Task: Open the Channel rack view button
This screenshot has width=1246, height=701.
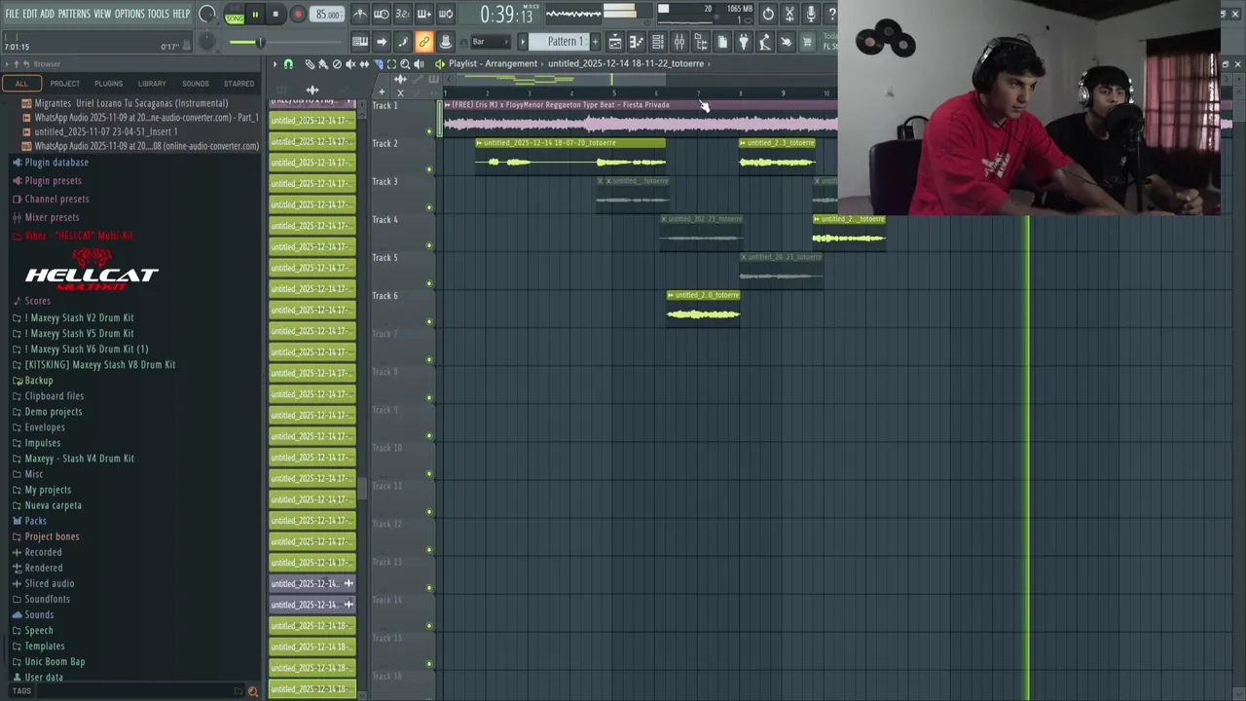Action: pyautogui.click(x=658, y=42)
